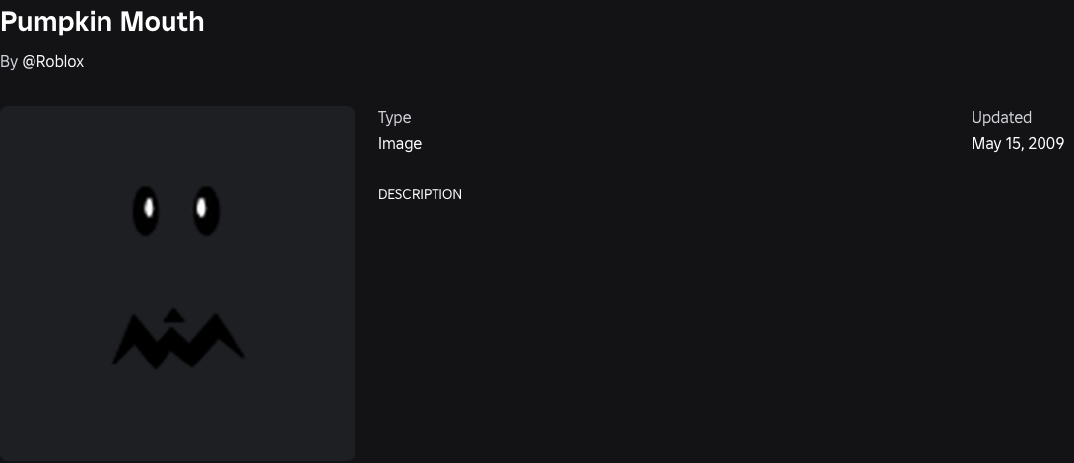Viewport: 1074px width, 463px height.
Task: Click the Type field label
Action: click(394, 118)
